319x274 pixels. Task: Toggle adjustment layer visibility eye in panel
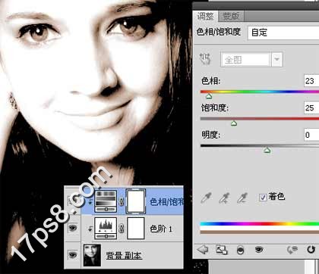(259, 250)
